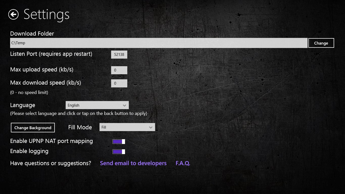Click the chevron arrow on Fill Mode box
This screenshot has height=194, width=345.
click(x=151, y=127)
